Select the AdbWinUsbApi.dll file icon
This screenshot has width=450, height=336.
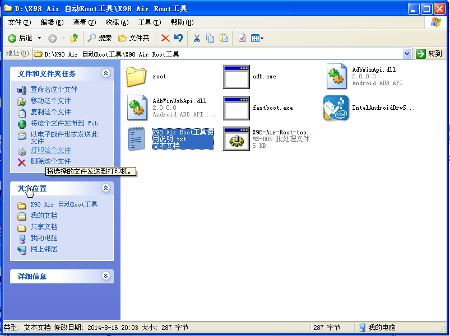137,108
